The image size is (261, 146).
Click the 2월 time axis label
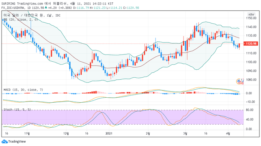point(148,133)
